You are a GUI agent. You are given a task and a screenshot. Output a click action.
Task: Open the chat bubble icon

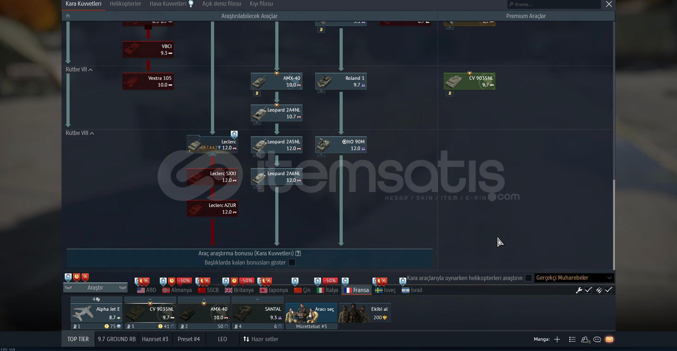tap(597, 339)
